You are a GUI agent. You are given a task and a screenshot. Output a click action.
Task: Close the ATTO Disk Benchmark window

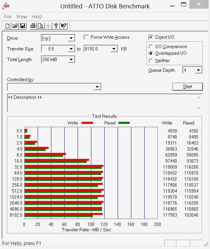199,4
